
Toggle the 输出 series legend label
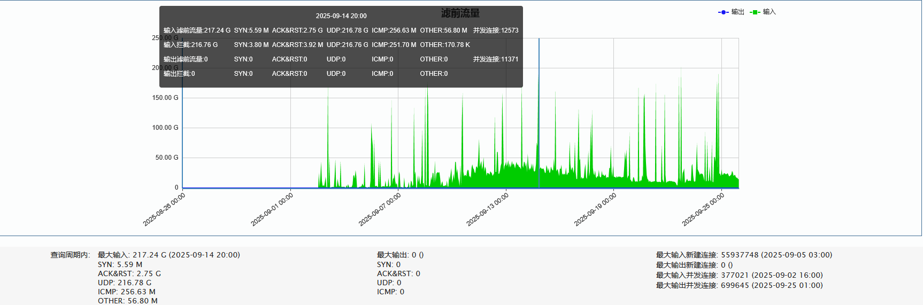pyautogui.click(x=738, y=12)
